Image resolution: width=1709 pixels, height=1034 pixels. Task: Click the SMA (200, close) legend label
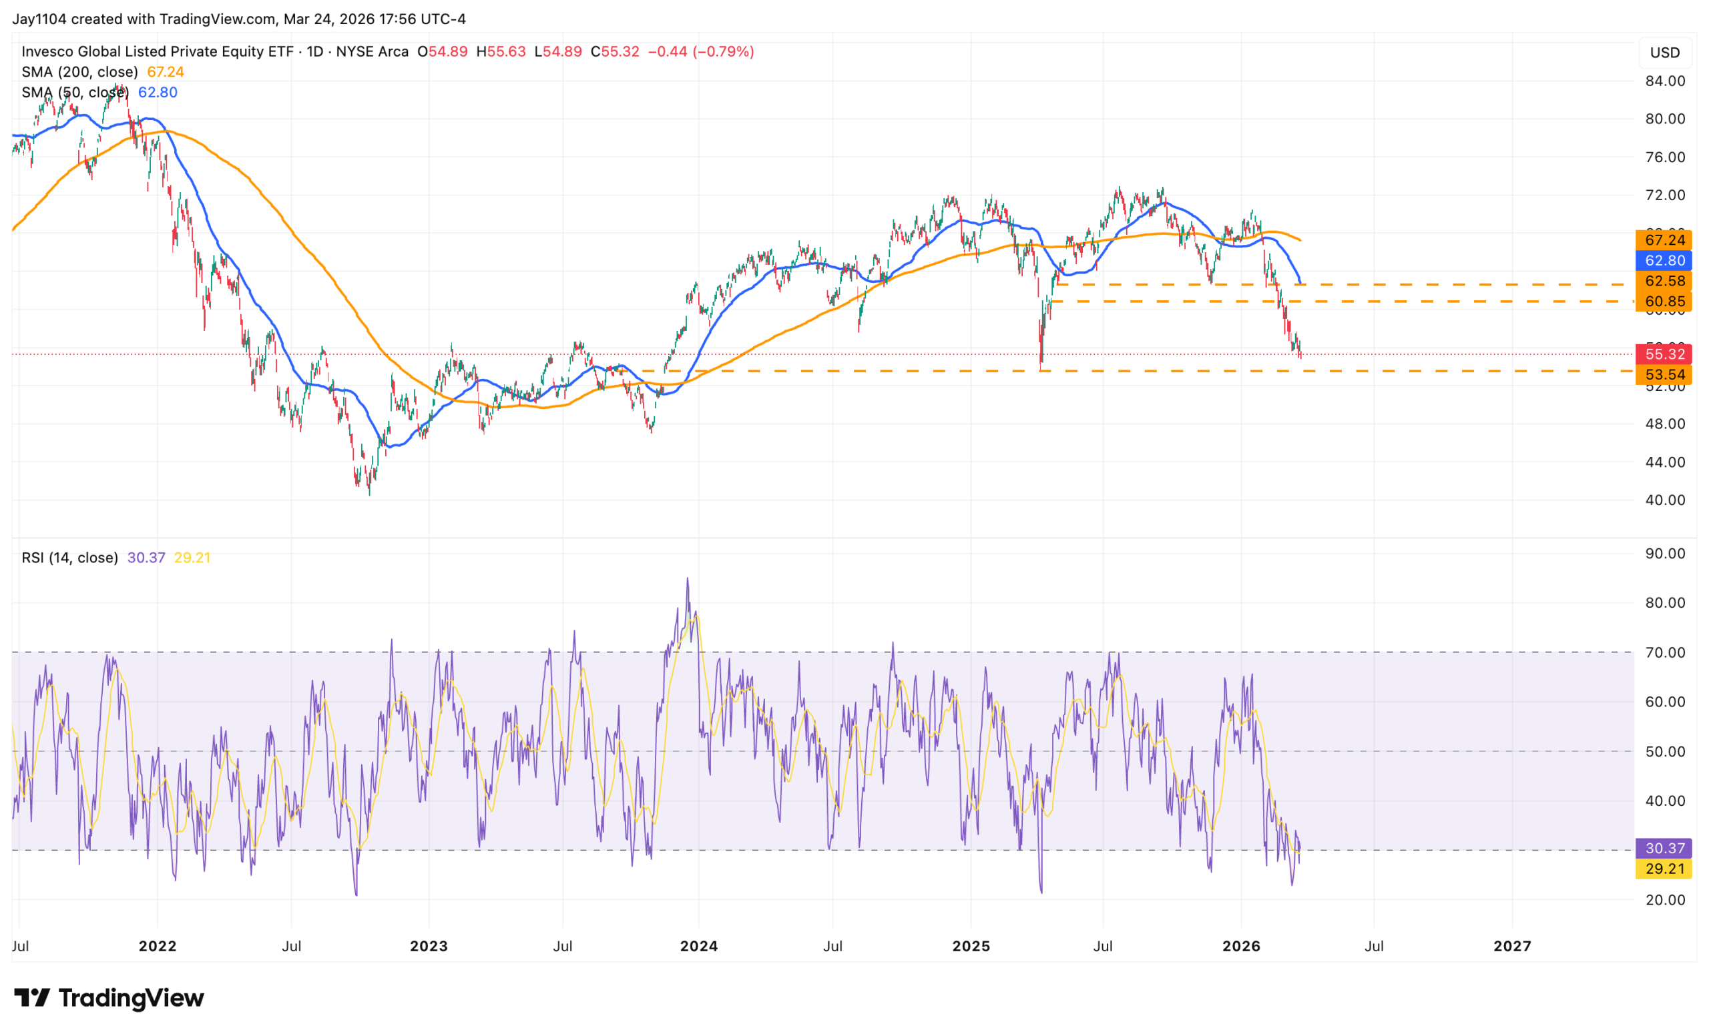pos(79,72)
